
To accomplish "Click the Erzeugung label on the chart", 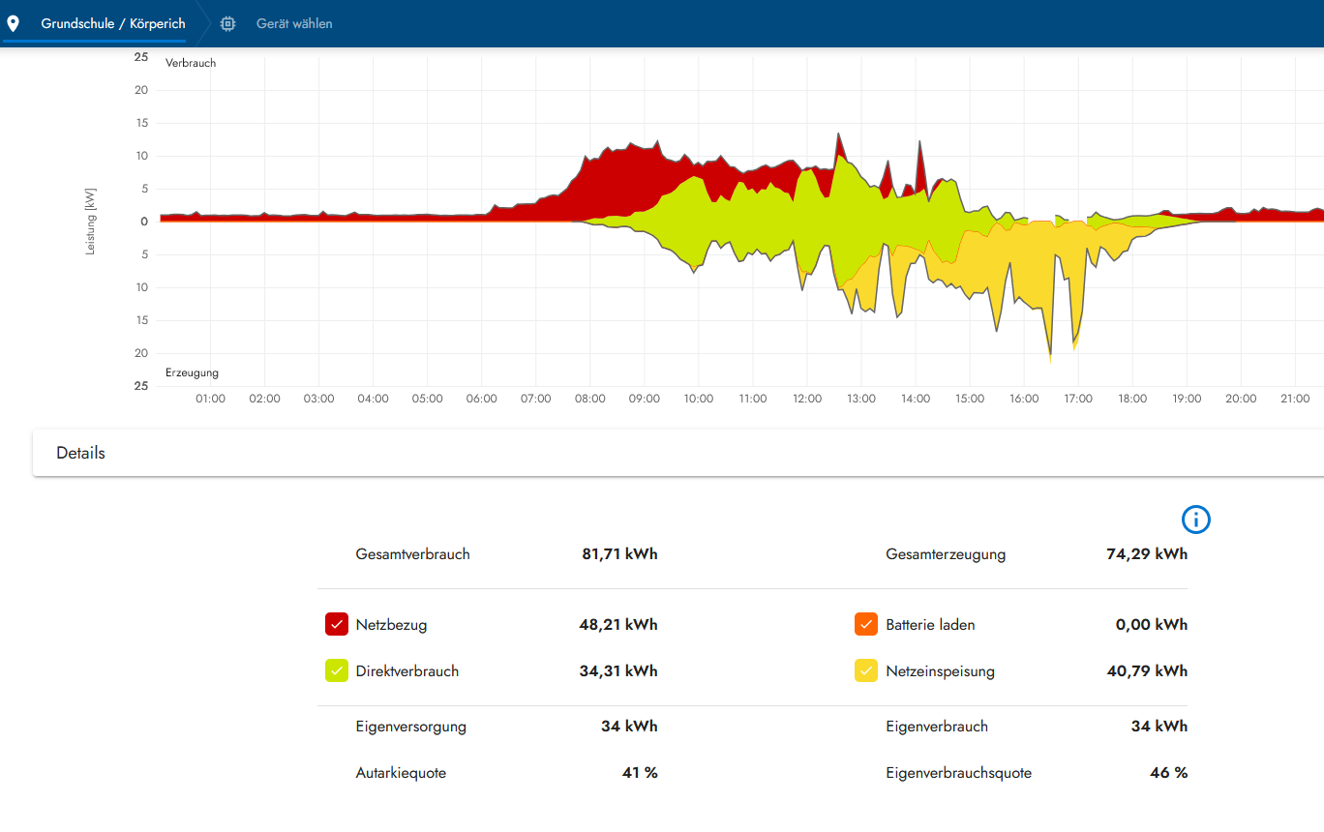I will point(192,371).
